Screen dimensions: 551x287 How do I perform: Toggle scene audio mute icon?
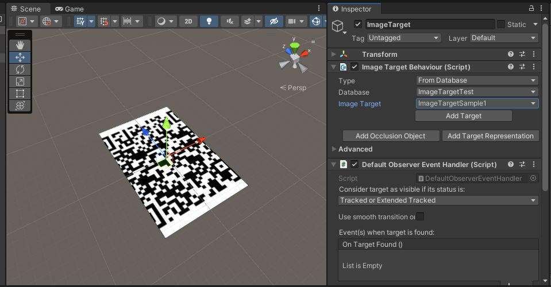(229, 21)
